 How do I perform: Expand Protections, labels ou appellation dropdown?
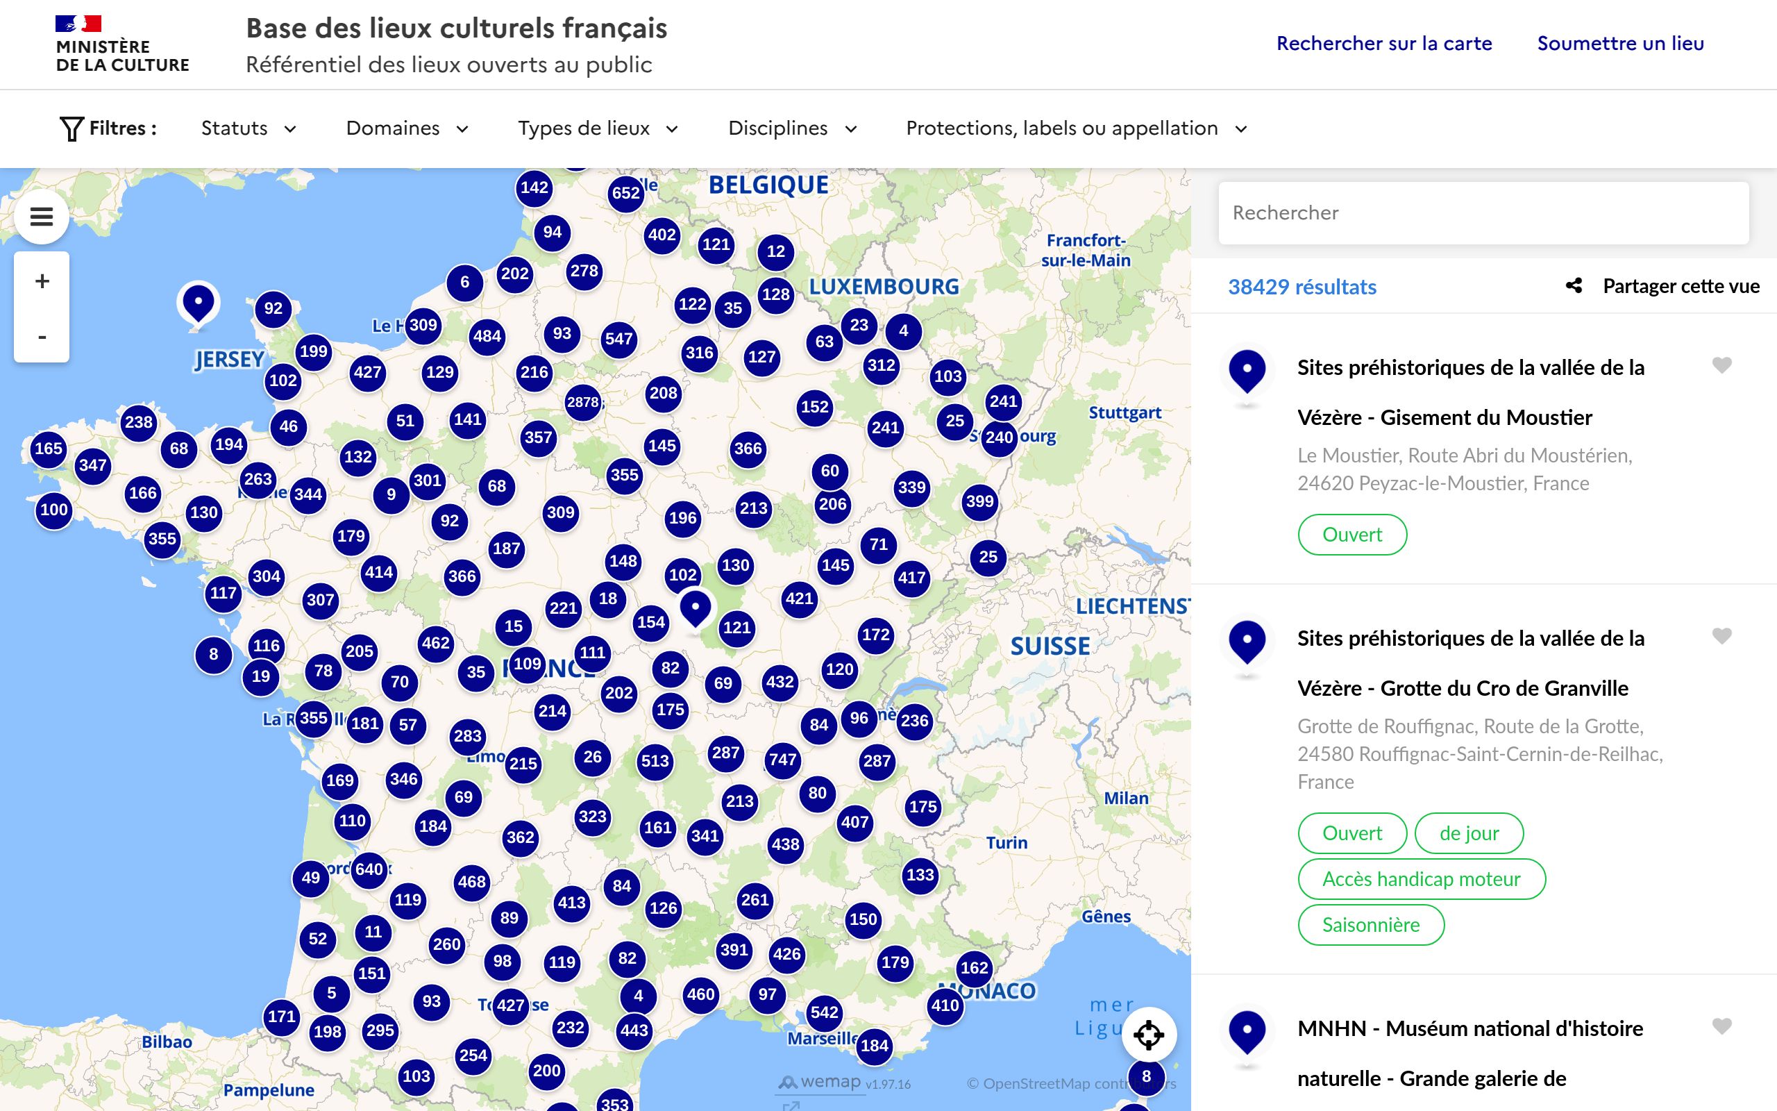click(1077, 128)
